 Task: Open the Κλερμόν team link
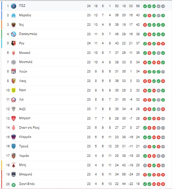(x=25, y=137)
